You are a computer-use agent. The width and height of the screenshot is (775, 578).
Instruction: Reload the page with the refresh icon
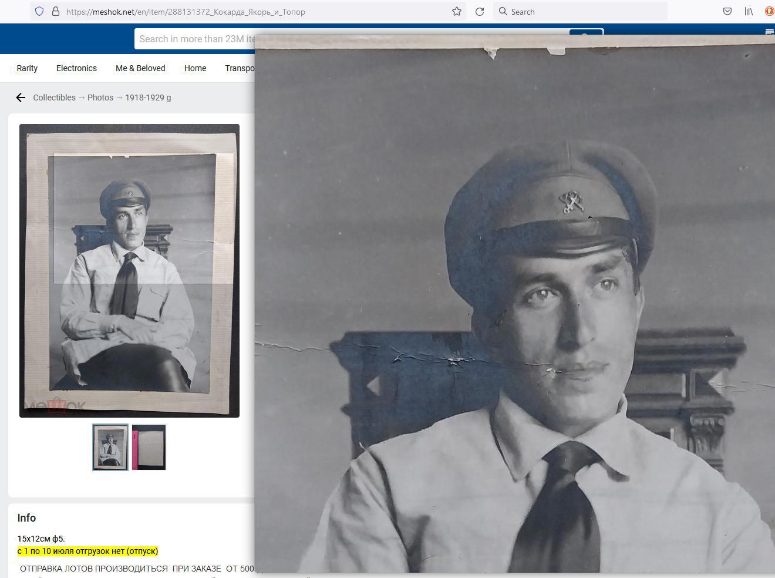pos(480,11)
